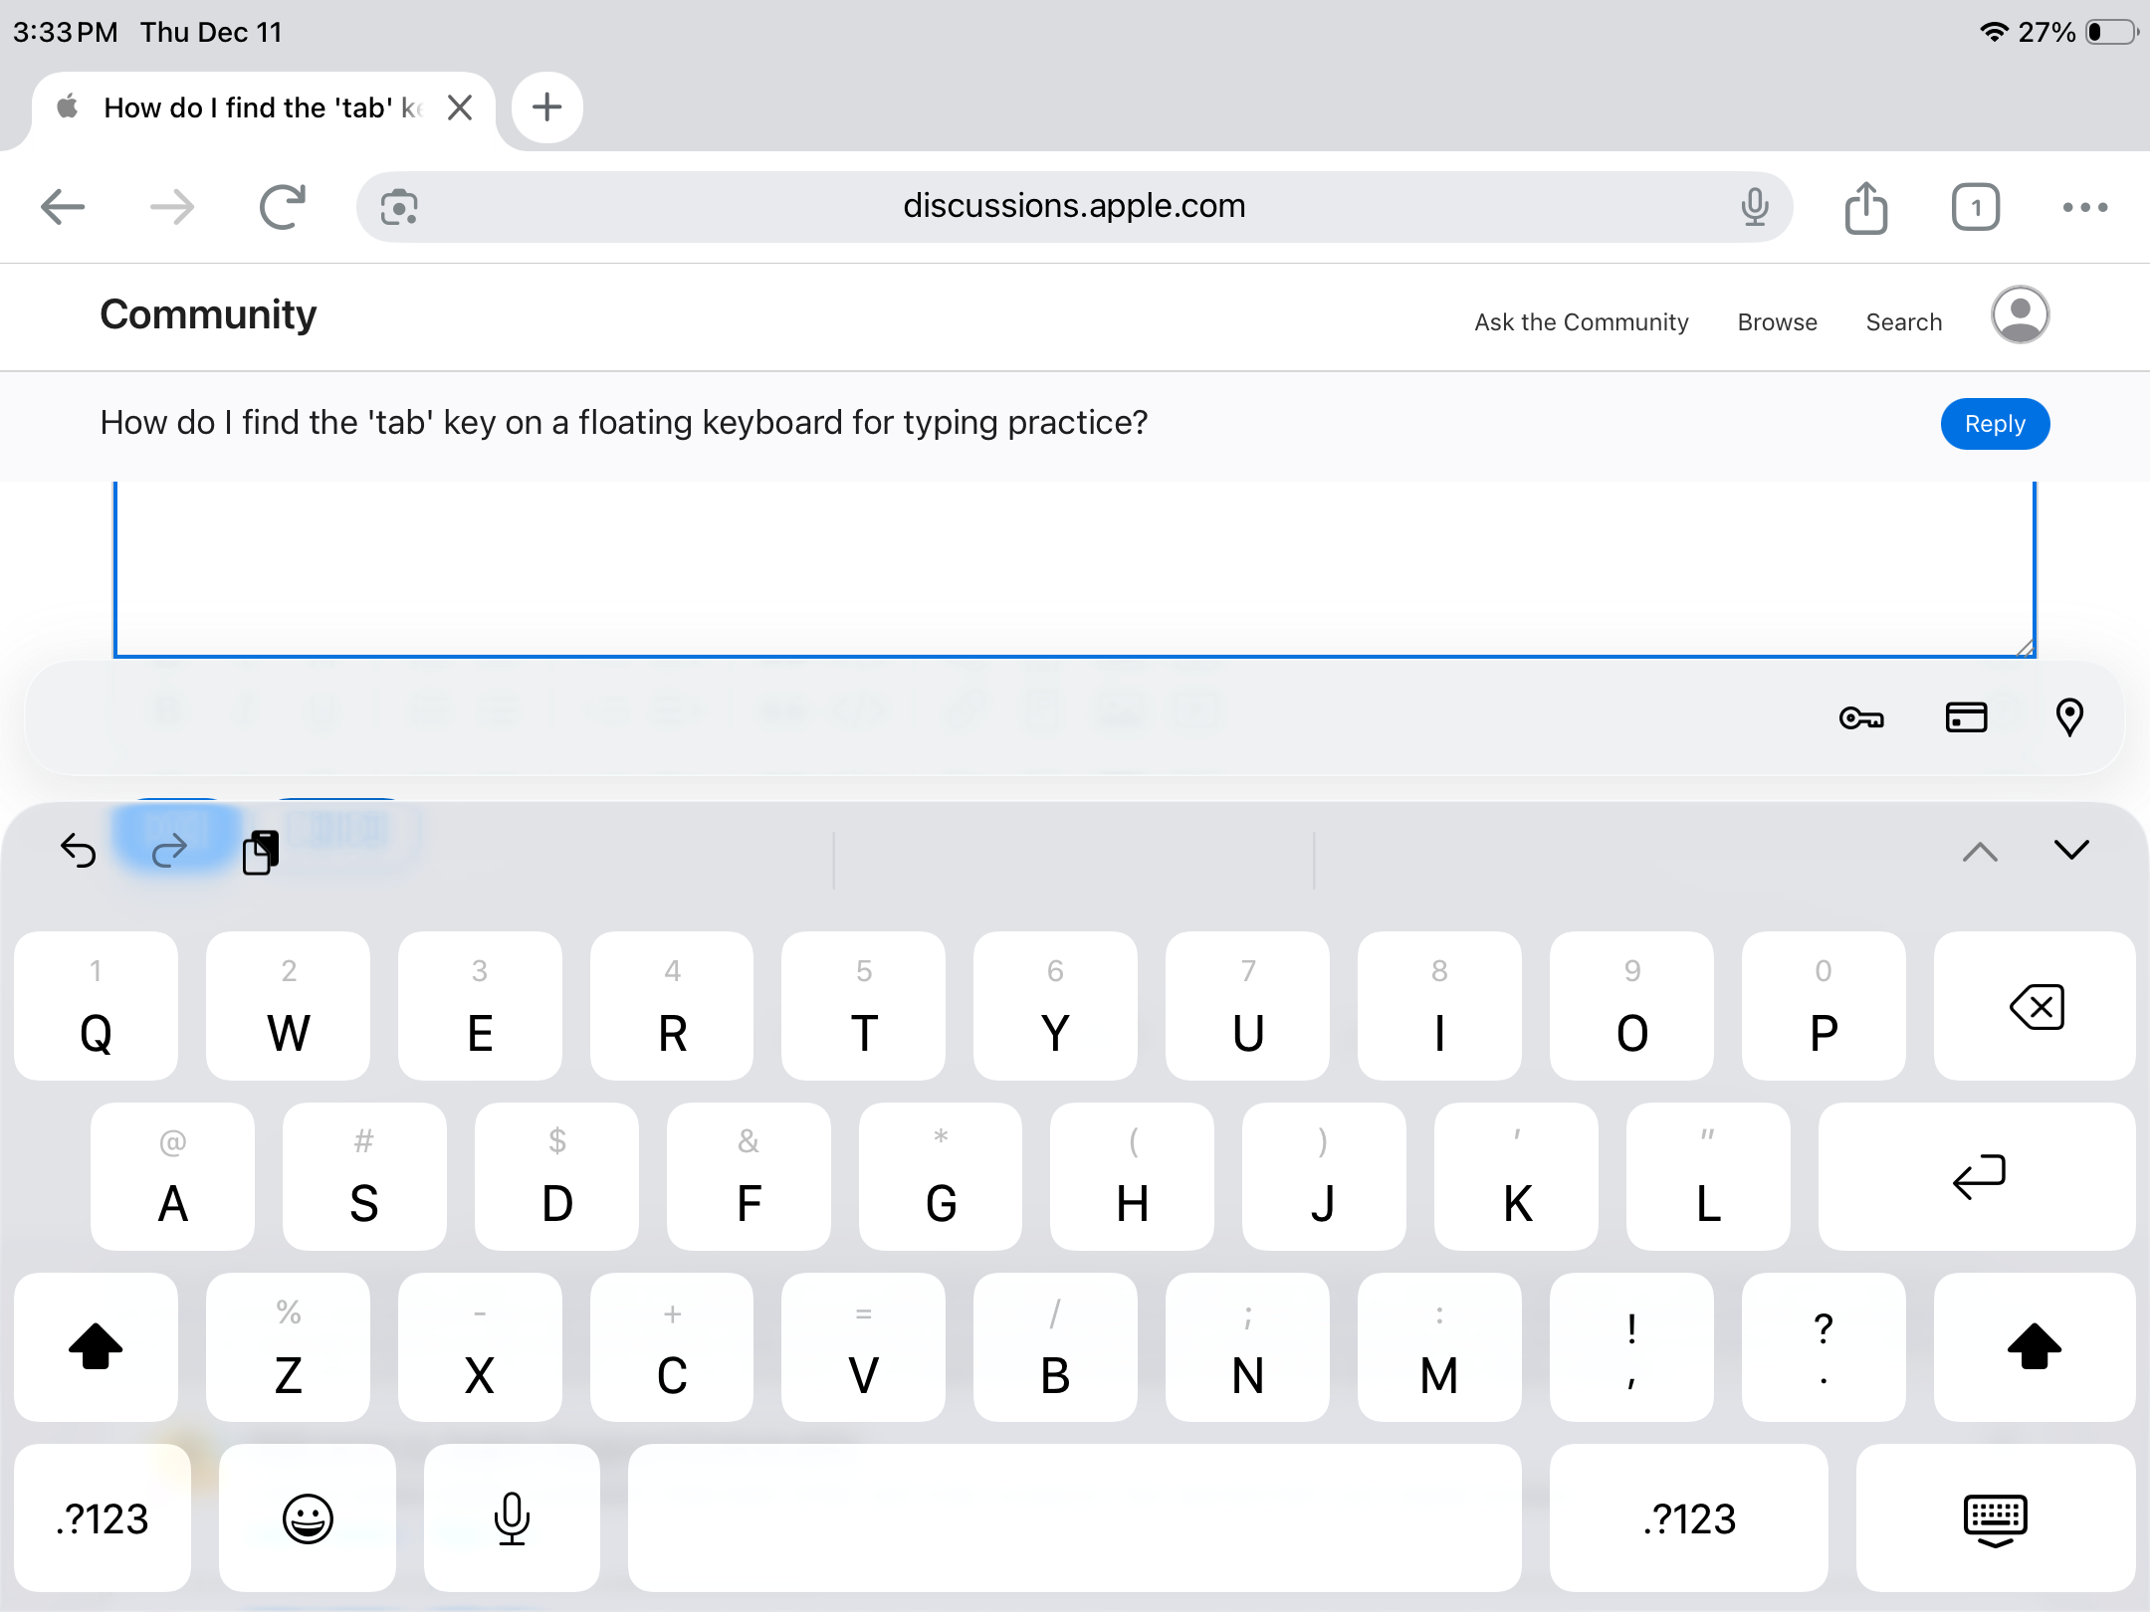Image resolution: width=2150 pixels, height=1612 pixels.
Task: Tap the credit card autofill icon
Action: click(1966, 717)
